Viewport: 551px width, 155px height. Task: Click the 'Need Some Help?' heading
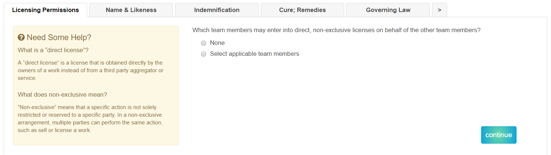click(59, 38)
